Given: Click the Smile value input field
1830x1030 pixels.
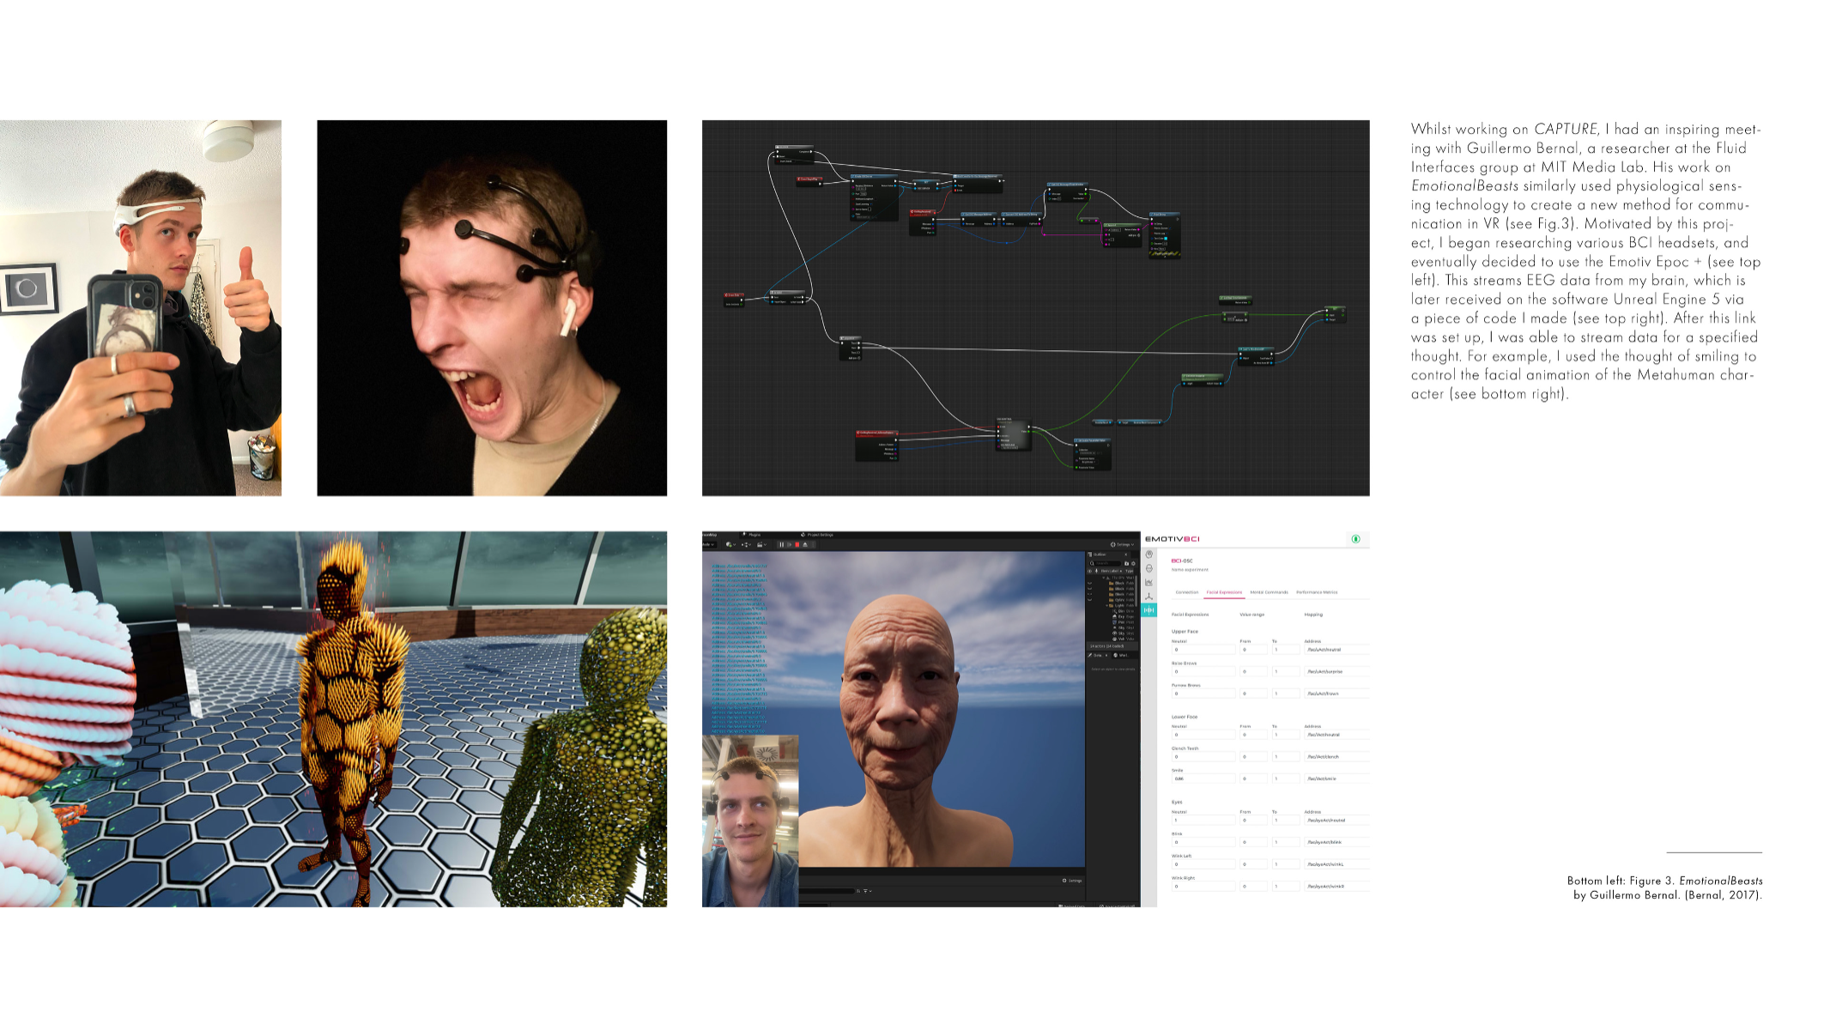Looking at the screenshot, I should pyautogui.click(x=1203, y=779).
